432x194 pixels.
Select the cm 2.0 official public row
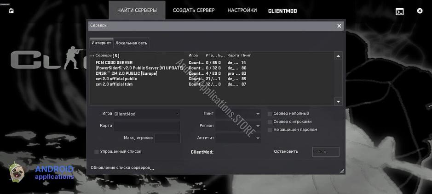point(212,79)
